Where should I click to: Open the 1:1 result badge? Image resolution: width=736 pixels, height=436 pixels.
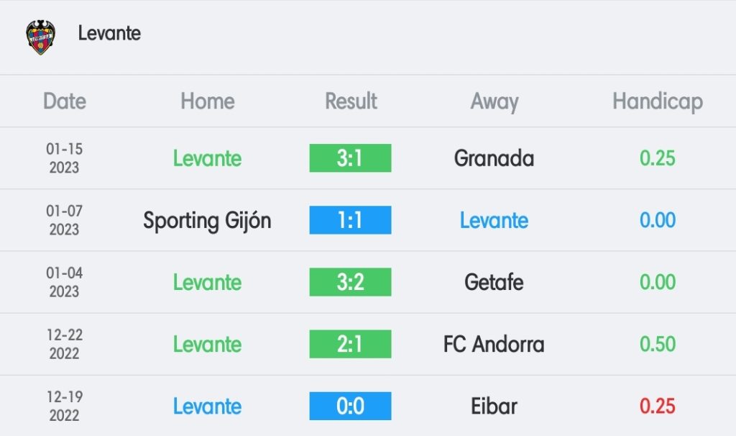(350, 220)
